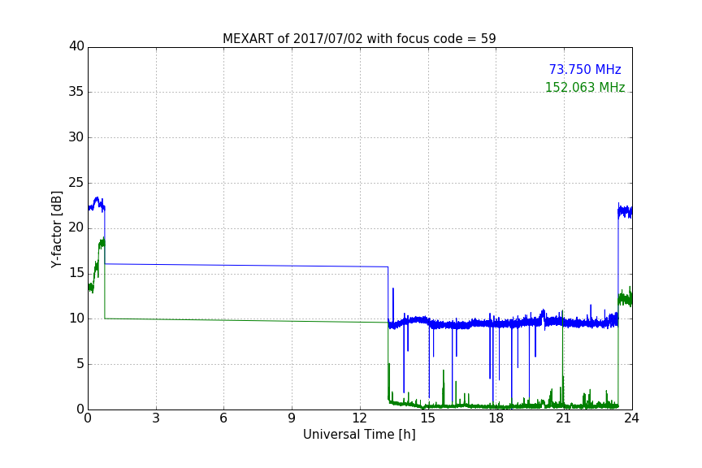Viewport: 702px width, 468px height.
Task: Click the x-axis tick label '18'
Action: click(496, 418)
